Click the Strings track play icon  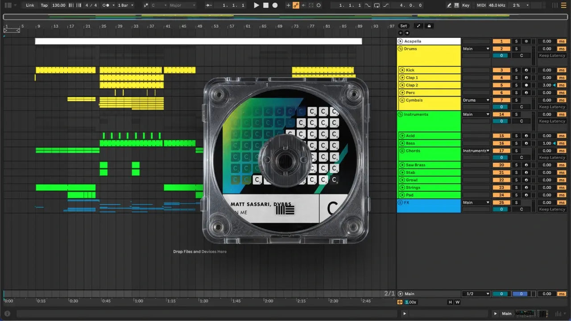402,188
